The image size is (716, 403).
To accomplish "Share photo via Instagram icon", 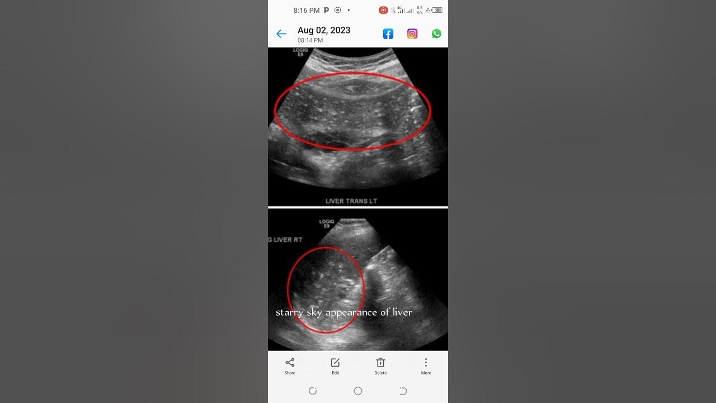I will (412, 34).
